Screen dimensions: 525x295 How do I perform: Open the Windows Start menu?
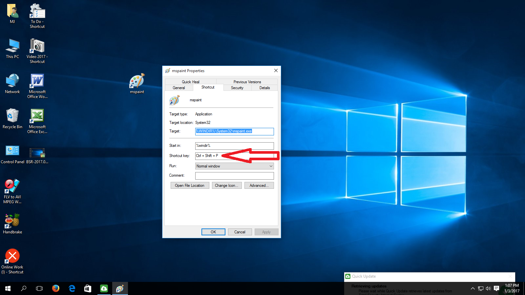(x=8, y=288)
